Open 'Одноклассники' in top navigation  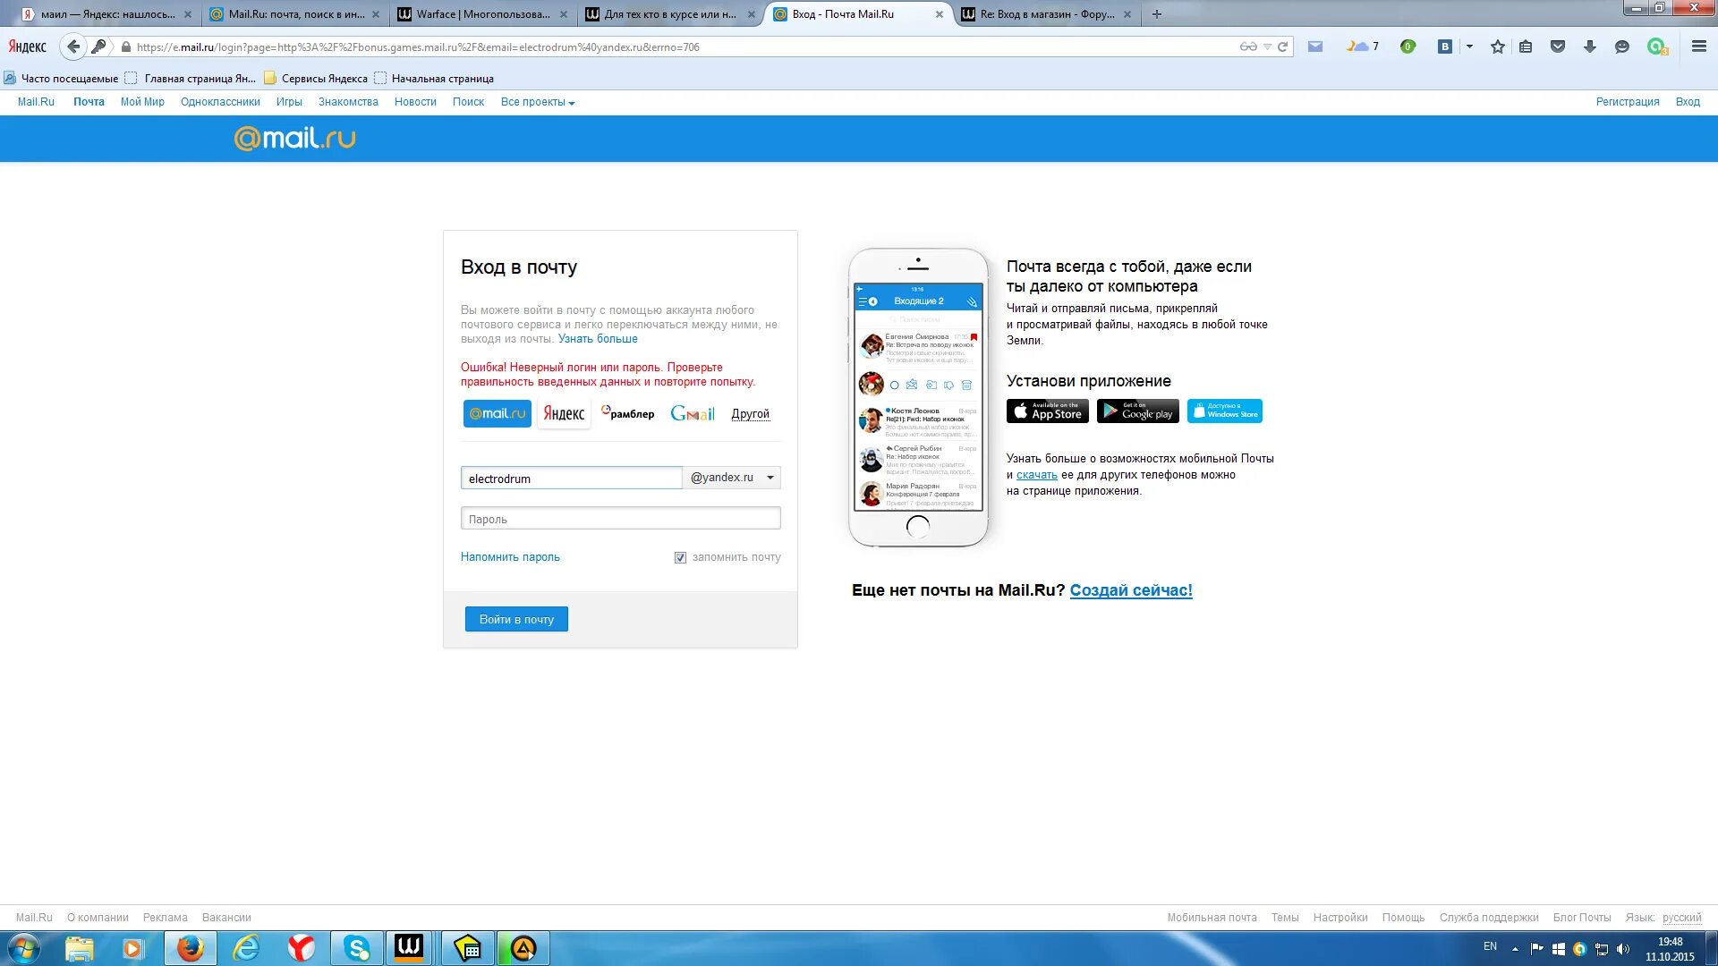(220, 102)
